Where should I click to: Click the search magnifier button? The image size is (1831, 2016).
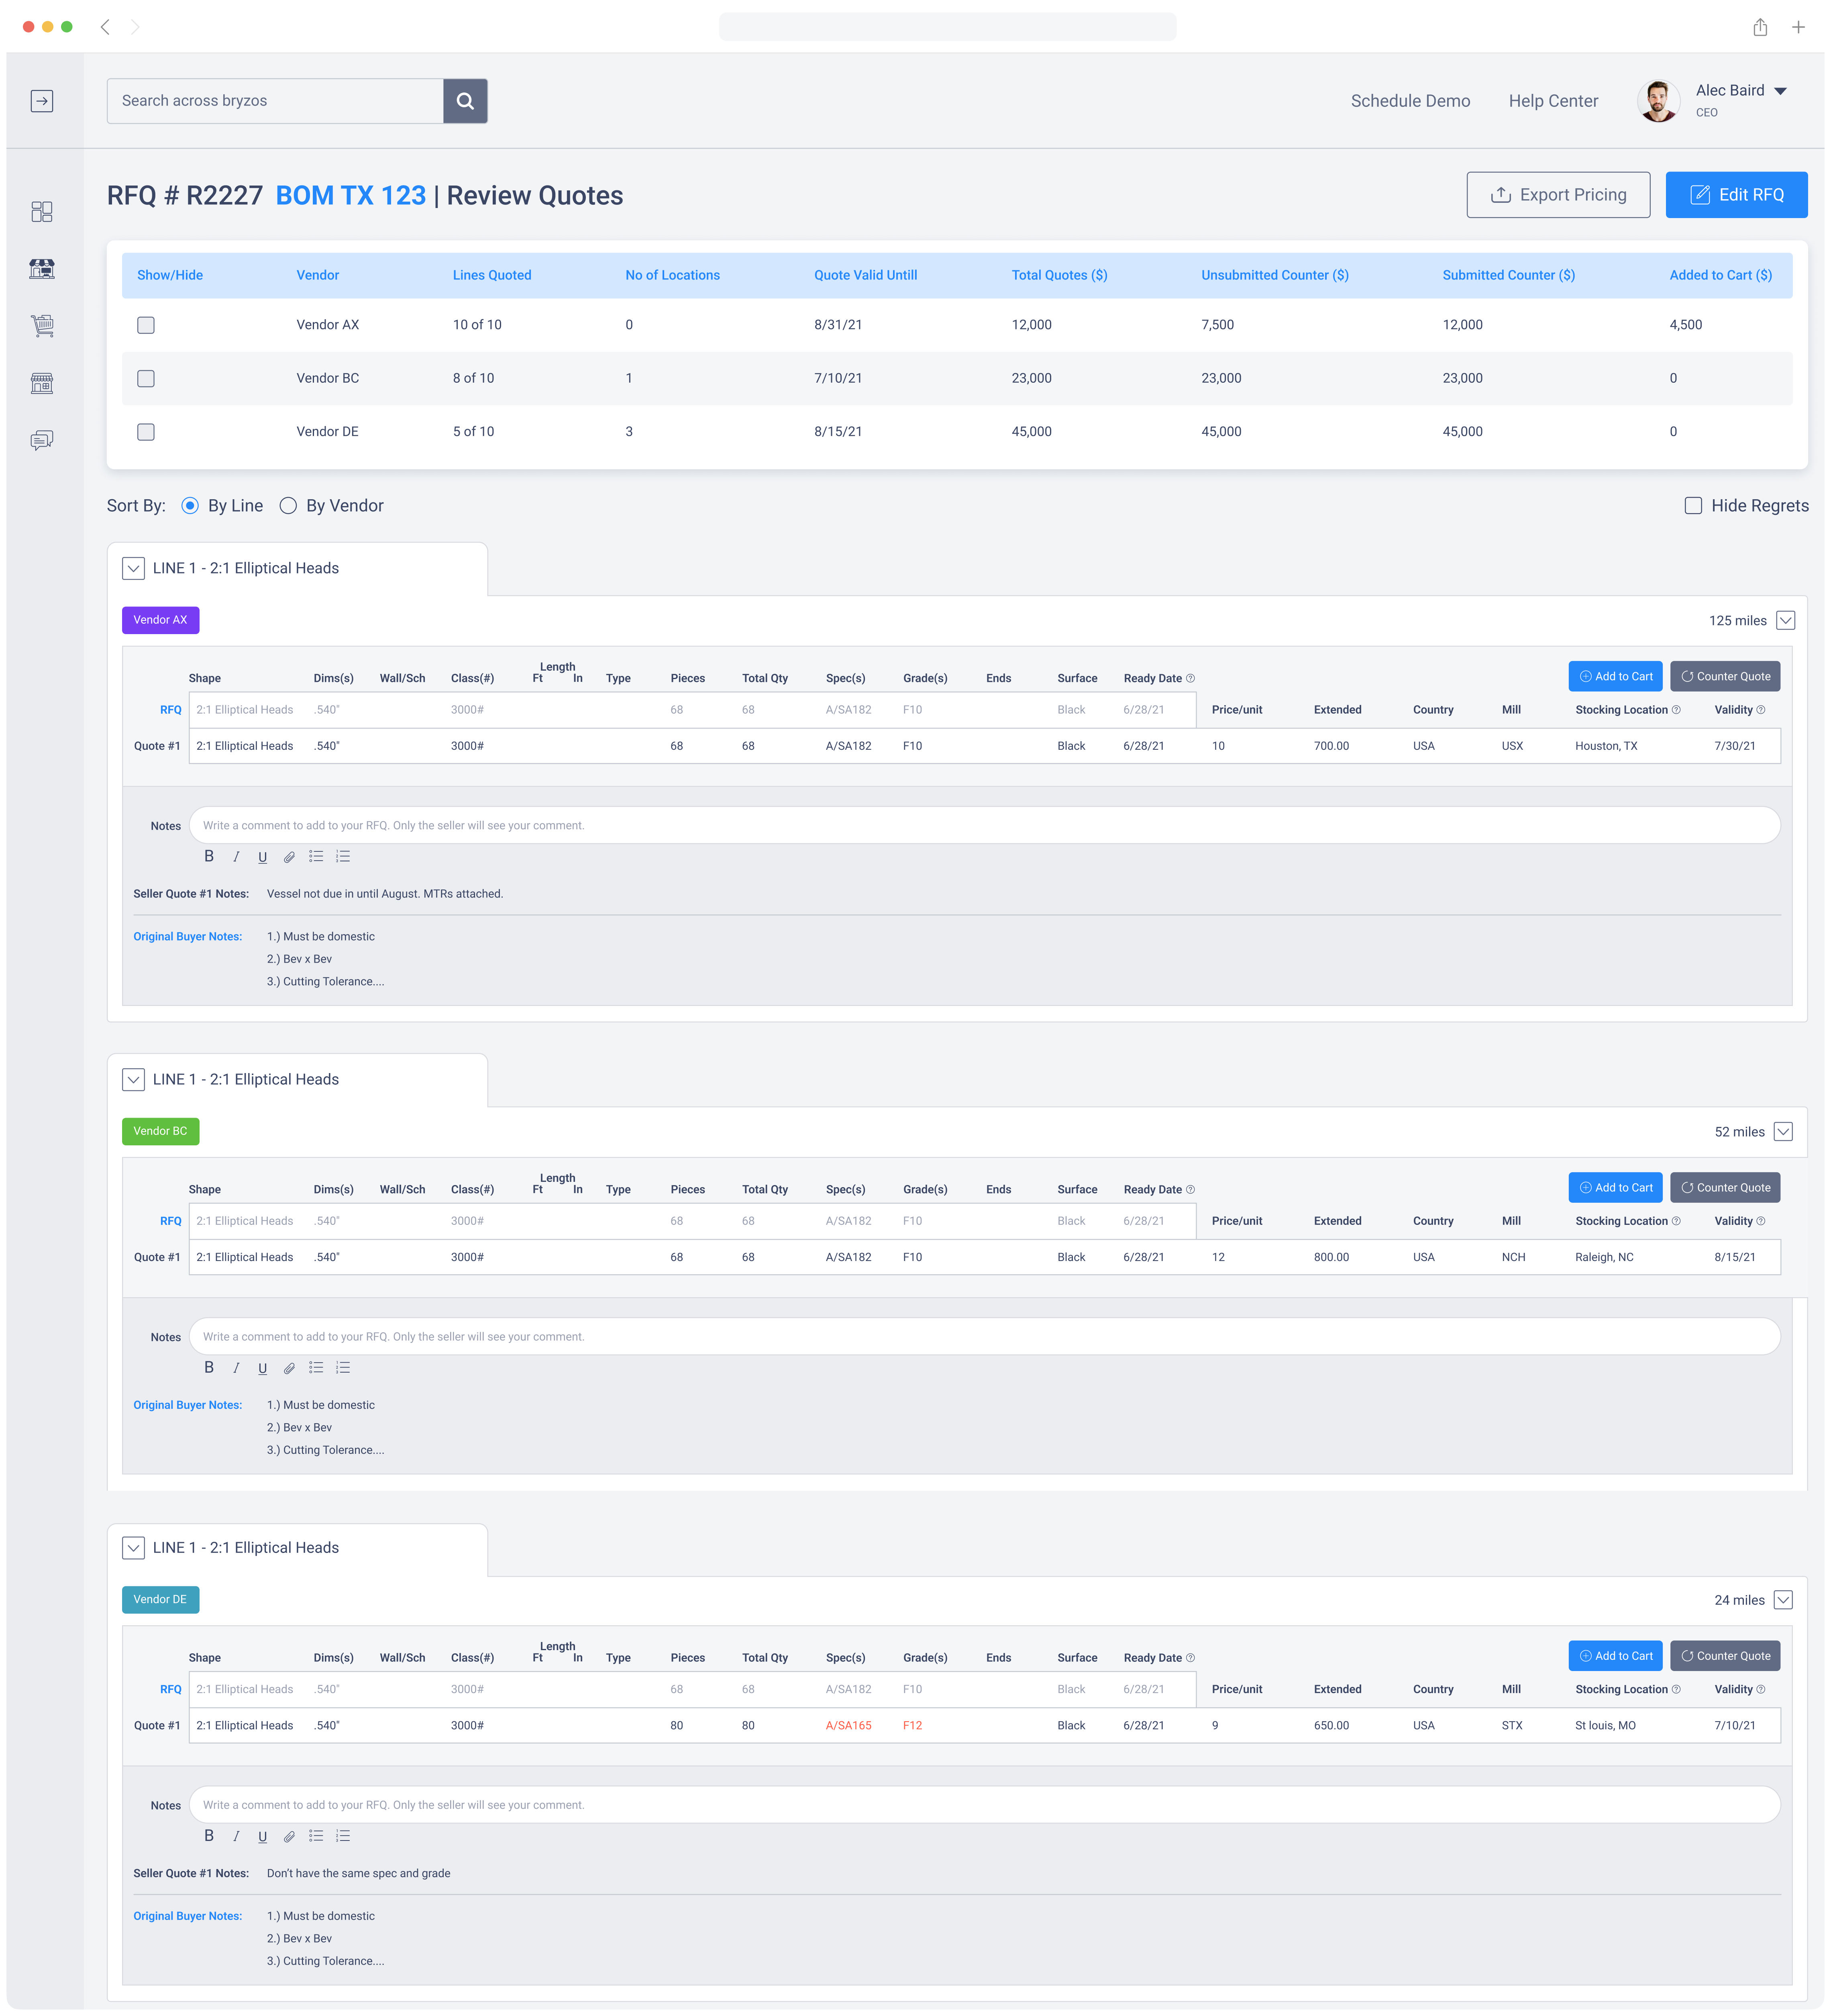(x=465, y=101)
